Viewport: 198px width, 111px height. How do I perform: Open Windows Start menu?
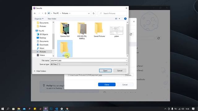(x=2, y=109)
